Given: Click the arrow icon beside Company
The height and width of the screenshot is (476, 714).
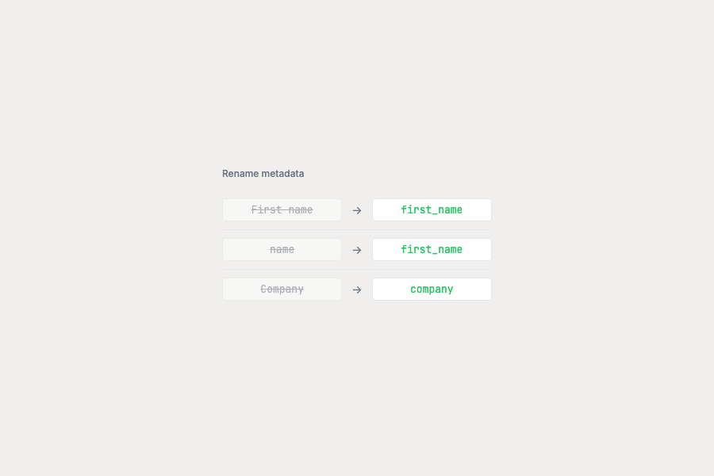Looking at the screenshot, I should tap(355, 289).
